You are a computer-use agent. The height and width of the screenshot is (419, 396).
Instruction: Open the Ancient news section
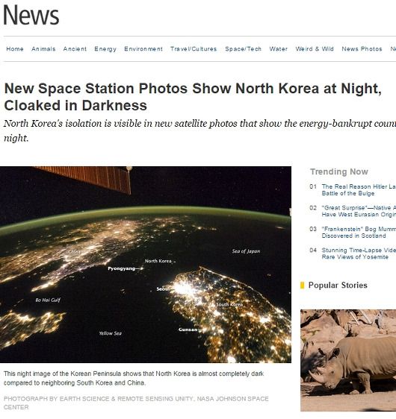75,49
